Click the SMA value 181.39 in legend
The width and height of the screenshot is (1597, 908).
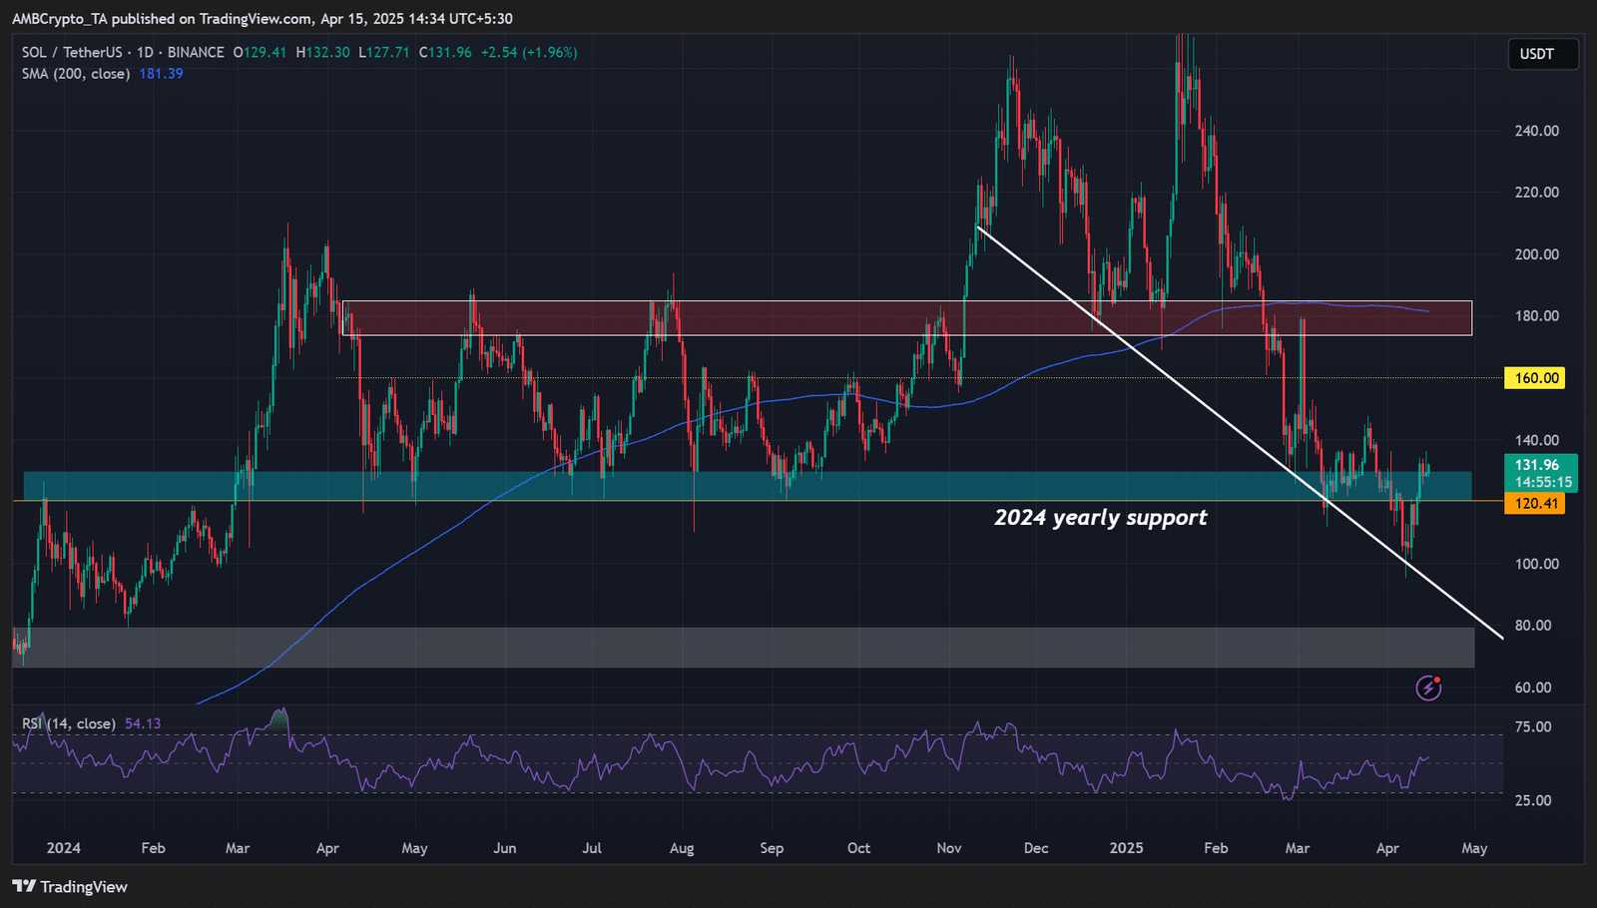pos(161,74)
